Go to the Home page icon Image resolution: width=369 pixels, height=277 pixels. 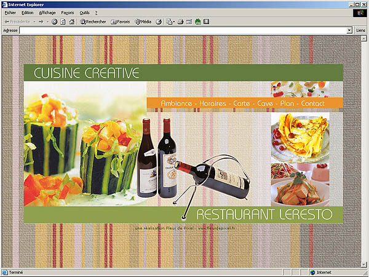[72, 22]
